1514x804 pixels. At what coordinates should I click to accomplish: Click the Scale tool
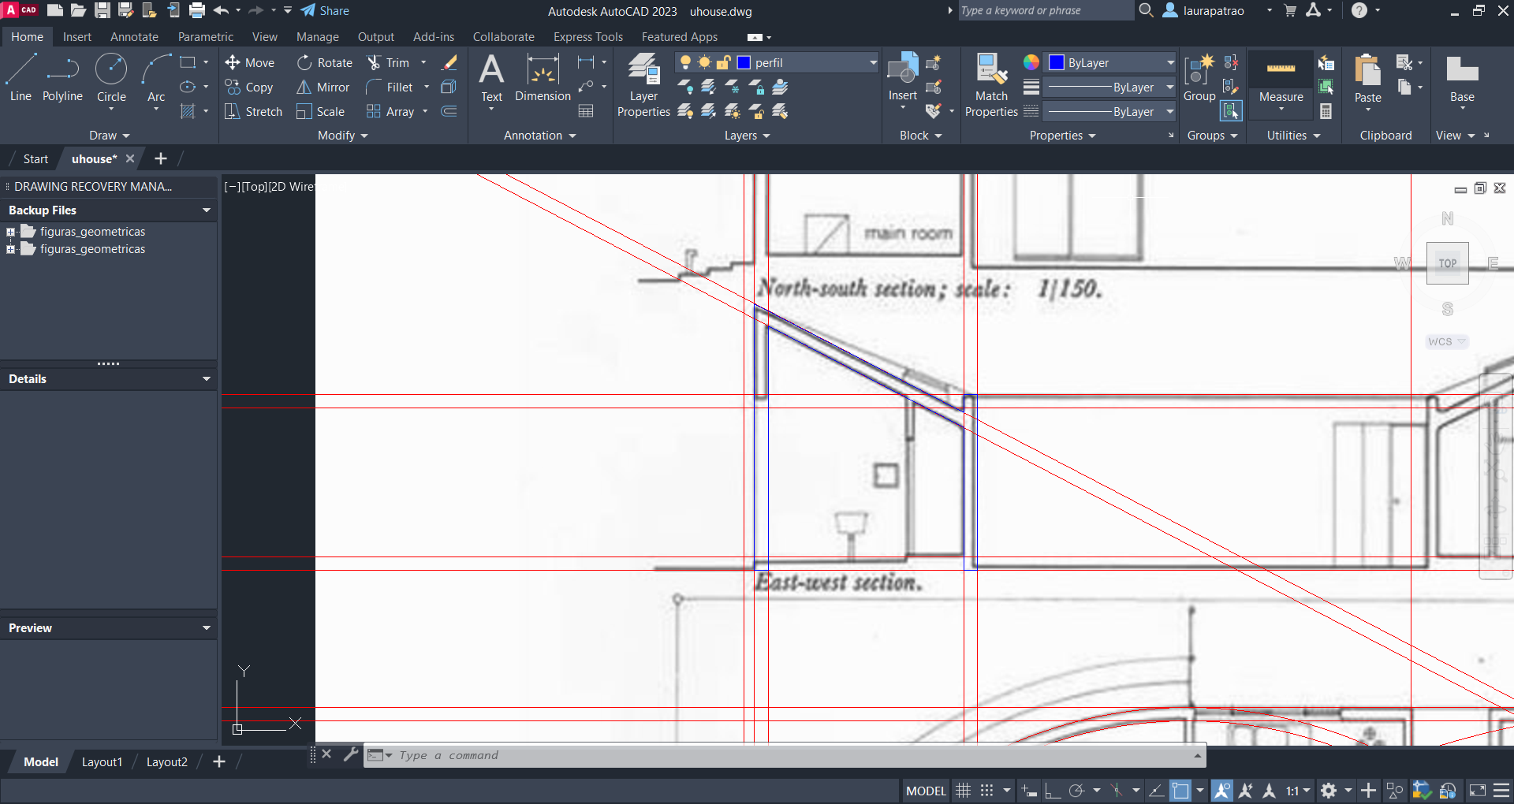point(320,111)
